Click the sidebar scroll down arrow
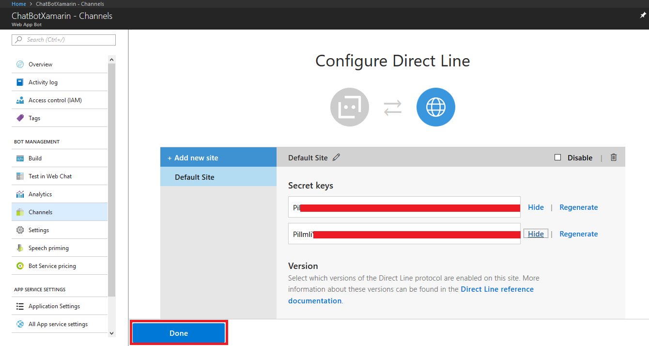 [x=112, y=333]
